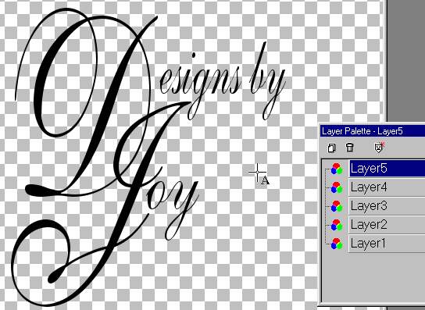Click the RGB circles icon beside Layer4
This screenshot has width=425, height=310.
click(337, 187)
